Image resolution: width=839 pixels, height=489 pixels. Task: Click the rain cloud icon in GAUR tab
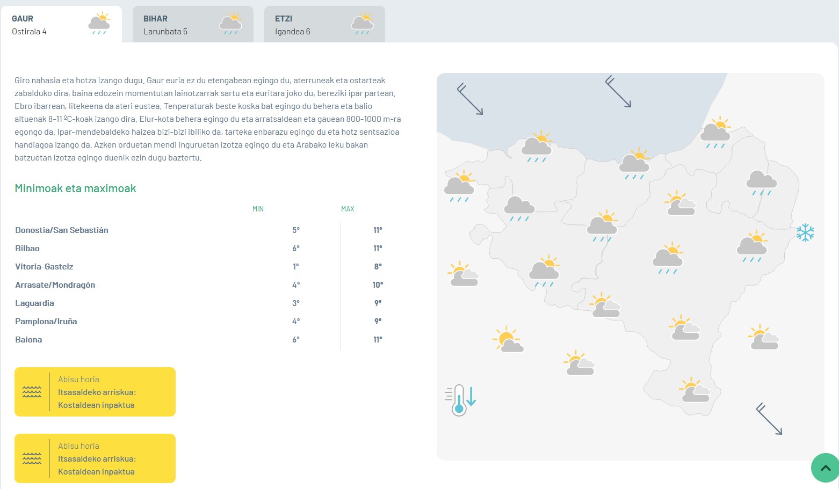99,24
